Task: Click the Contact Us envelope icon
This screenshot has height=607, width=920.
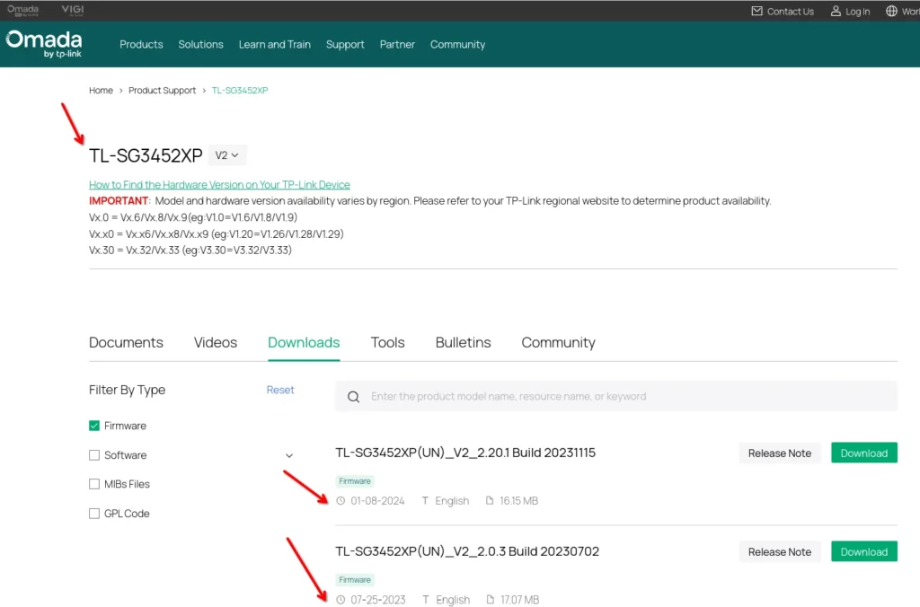Action: click(756, 11)
